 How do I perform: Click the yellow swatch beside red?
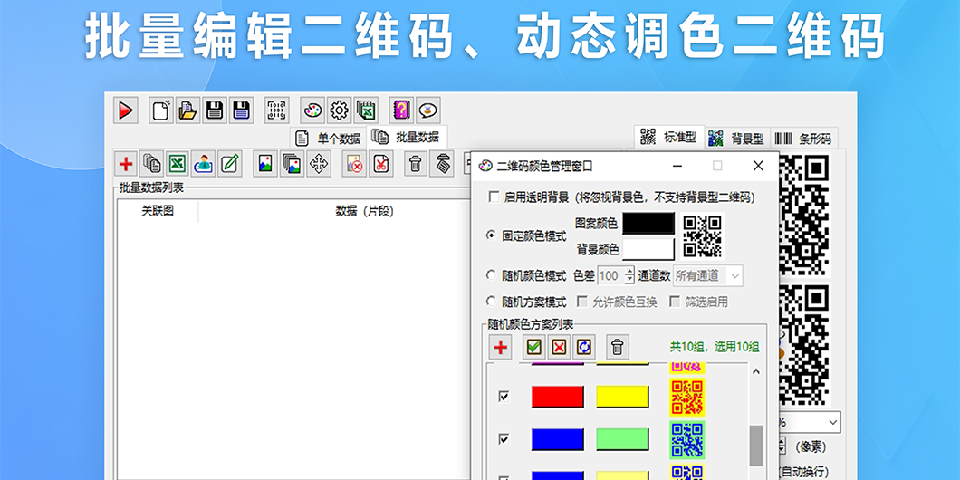click(622, 397)
